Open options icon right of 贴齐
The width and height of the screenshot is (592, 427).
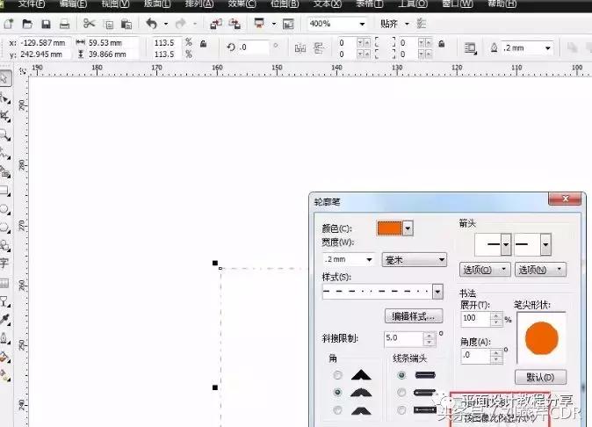[421, 24]
